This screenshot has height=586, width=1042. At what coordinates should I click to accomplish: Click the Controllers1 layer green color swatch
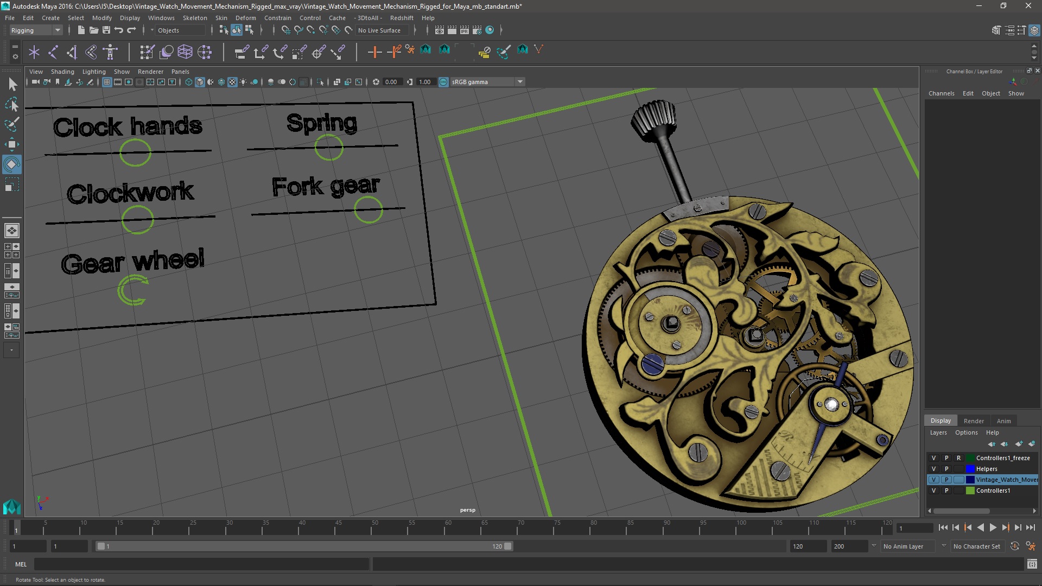(x=970, y=491)
